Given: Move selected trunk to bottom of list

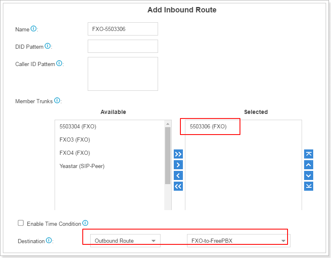Looking at the screenshot, I should point(309,186).
